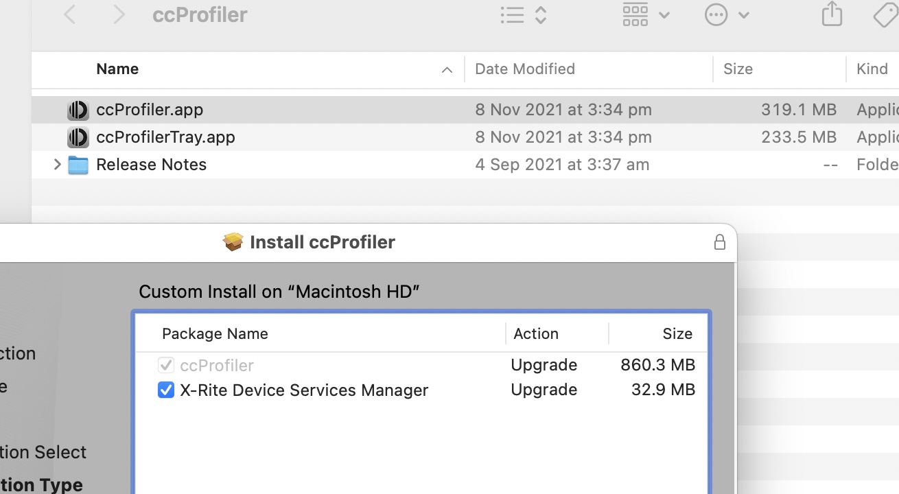Click the Share icon in Finder toolbar
Image resolution: width=899 pixels, height=494 pixels.
tap(832, 14)
